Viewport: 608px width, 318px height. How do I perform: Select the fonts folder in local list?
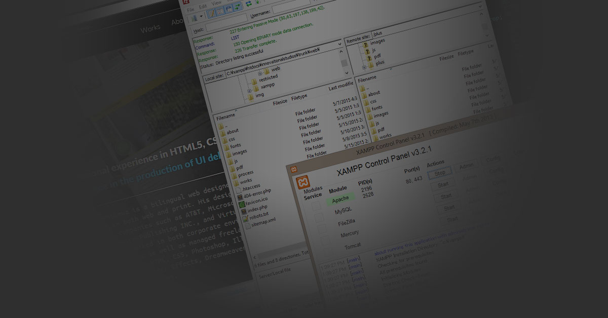pyautogui.click(x=232, y=146)
